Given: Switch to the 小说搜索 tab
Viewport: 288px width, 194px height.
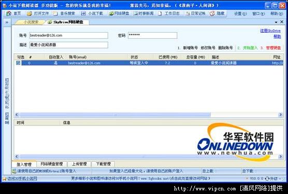Looking at the screenshot, I should coord(31,22).
